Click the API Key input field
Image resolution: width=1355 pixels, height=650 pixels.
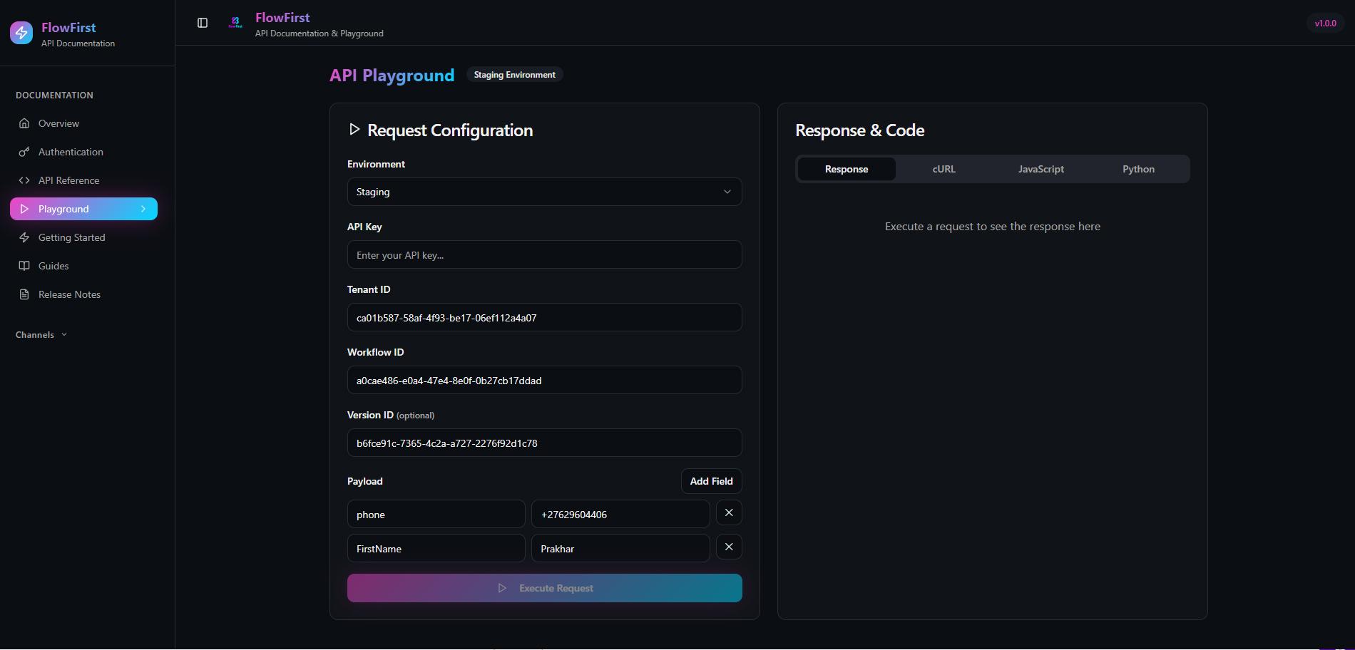coord(543,254)
